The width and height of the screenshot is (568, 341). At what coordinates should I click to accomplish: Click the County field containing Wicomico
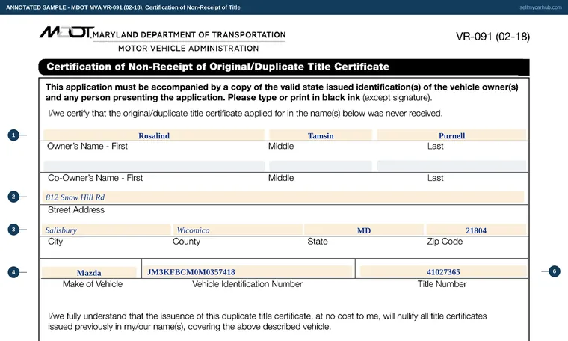click(x=238, y=230)
